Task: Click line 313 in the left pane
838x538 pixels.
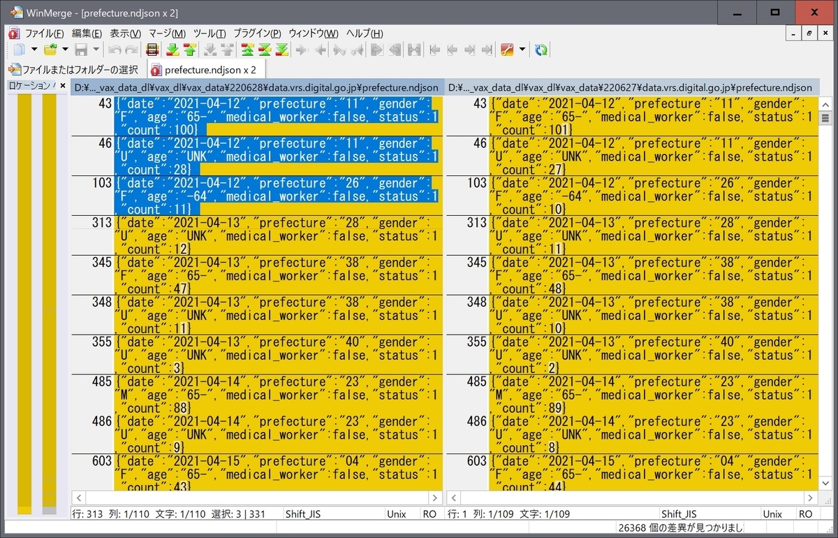Action: pyautogui.click(x=278, y=236)
